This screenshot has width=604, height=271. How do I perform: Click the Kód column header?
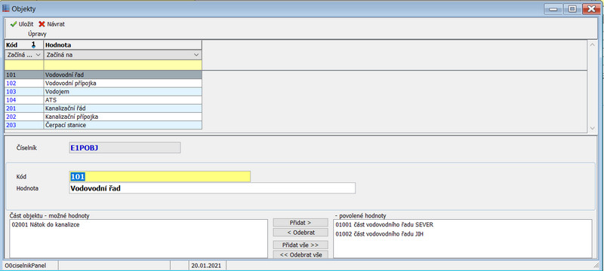click(x=24, y=45)
